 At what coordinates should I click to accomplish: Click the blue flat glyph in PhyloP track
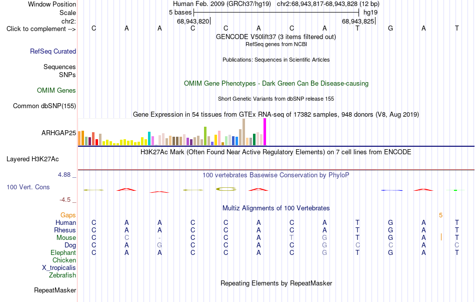pos(391,190)
